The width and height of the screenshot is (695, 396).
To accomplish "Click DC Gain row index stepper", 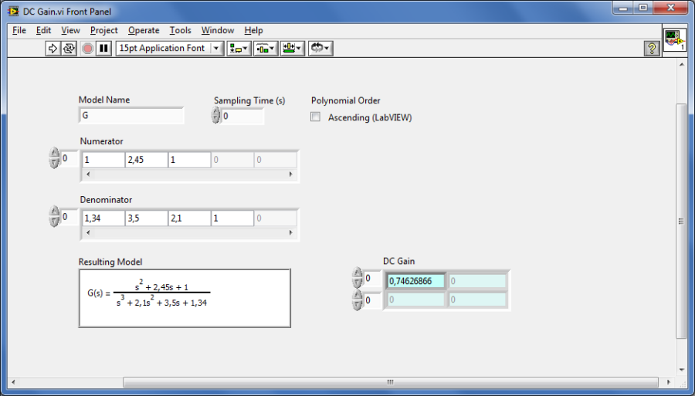I will (358, 278).
